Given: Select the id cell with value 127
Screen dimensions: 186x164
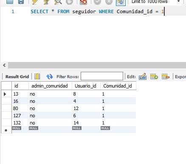Looking at the screenshot, I should coord(20,116).
